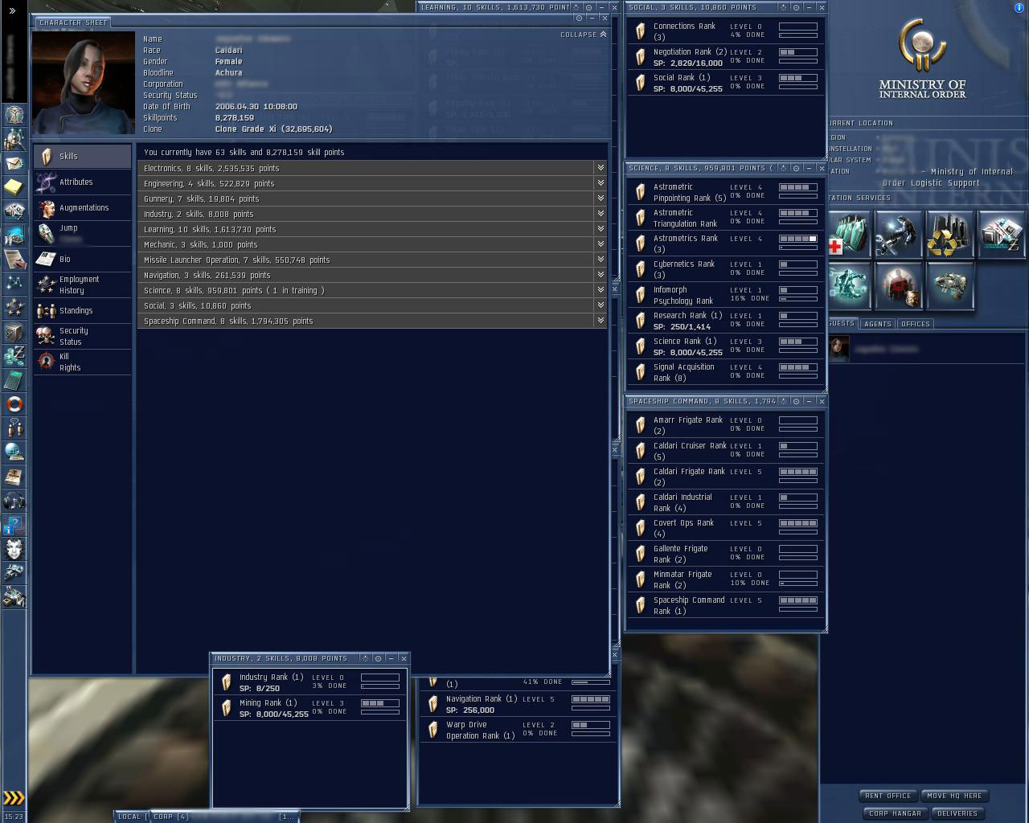The image size is (1029, 823).
Task: Expand the Mechanic skill group
Action: (x=600, y=244)
